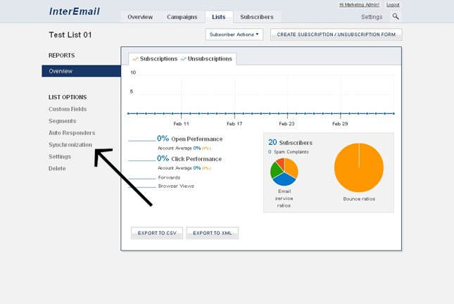Go to Segments in the sidebar

62,121
